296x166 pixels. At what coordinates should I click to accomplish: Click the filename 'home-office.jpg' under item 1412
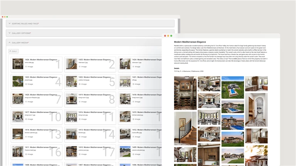click(x=137, y=133)
